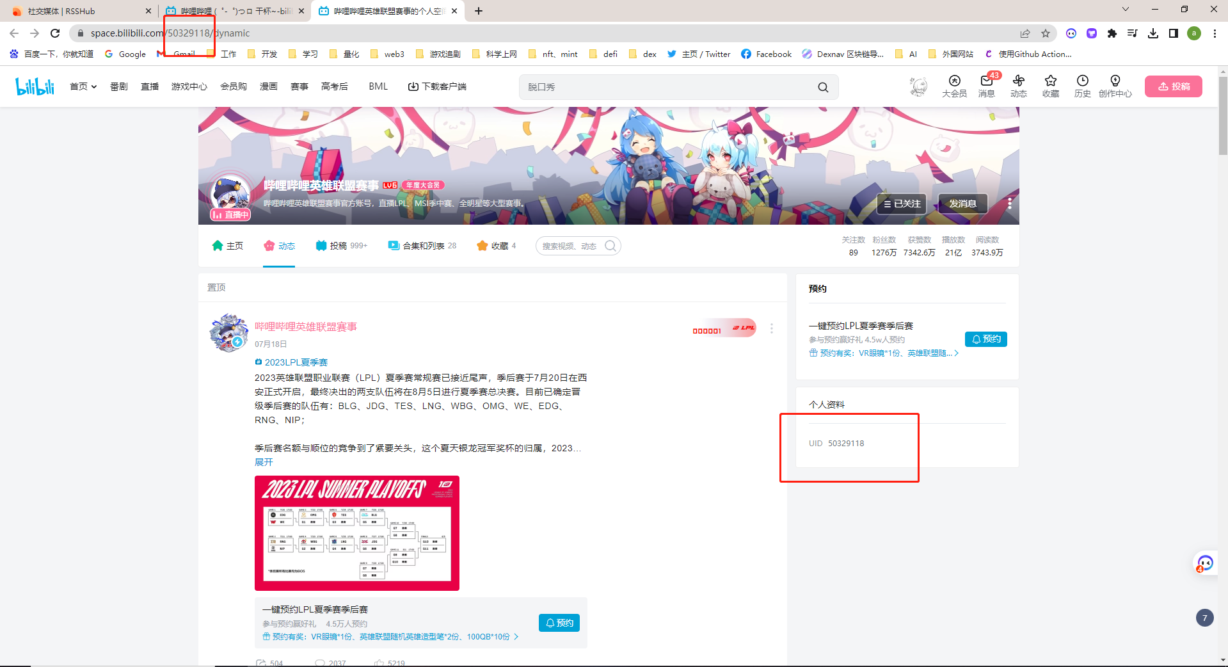Open 2023LPL夏季赛 topic link

[291, 362]
